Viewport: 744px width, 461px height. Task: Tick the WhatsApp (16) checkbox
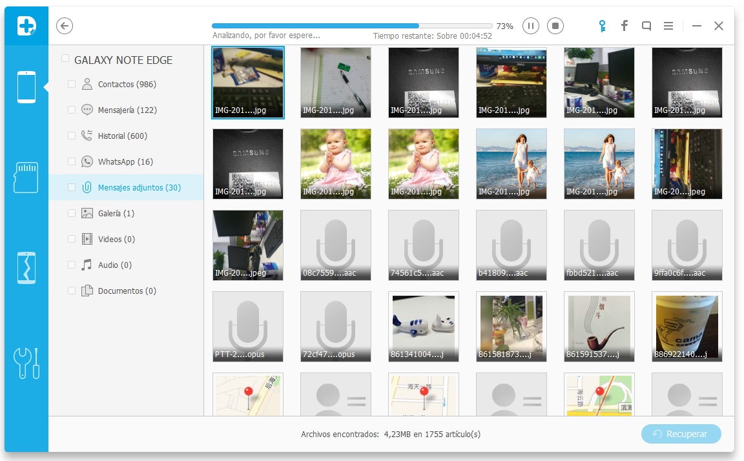point(72,161)
